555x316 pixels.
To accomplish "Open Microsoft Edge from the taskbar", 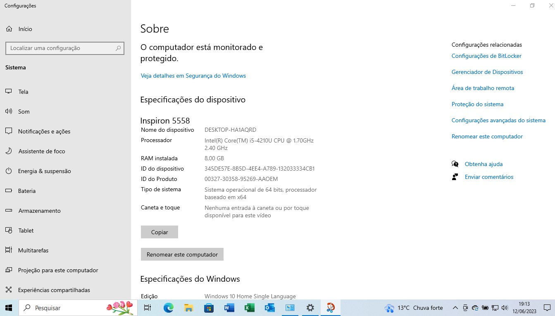I will (168, 308).
